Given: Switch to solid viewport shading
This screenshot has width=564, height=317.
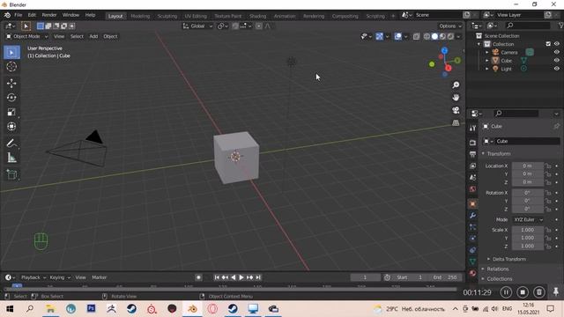Looking at the screenshot, I should coord(434,36).
